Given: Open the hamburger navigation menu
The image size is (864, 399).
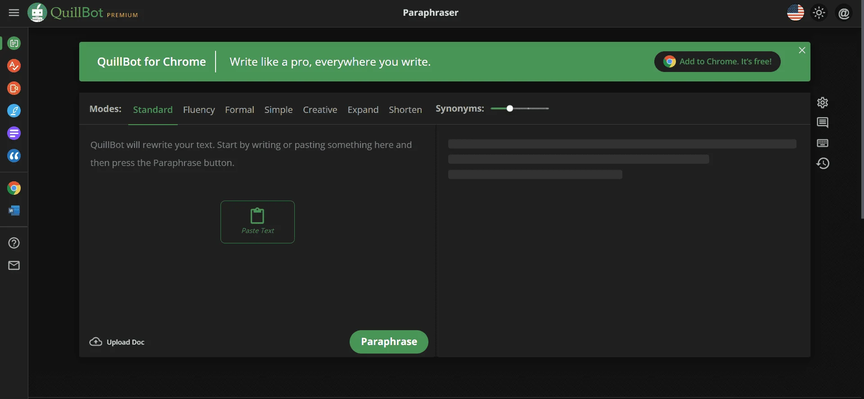Looking at the screenshot, I should pyautogui.click(x=14, y=13).
